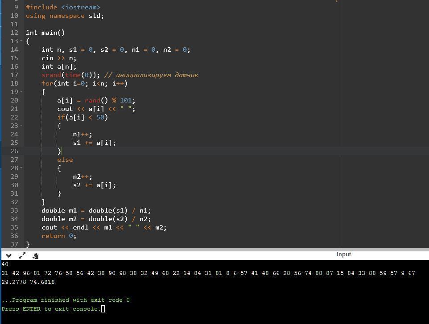Place cursor on the srand call

[51, 75]
